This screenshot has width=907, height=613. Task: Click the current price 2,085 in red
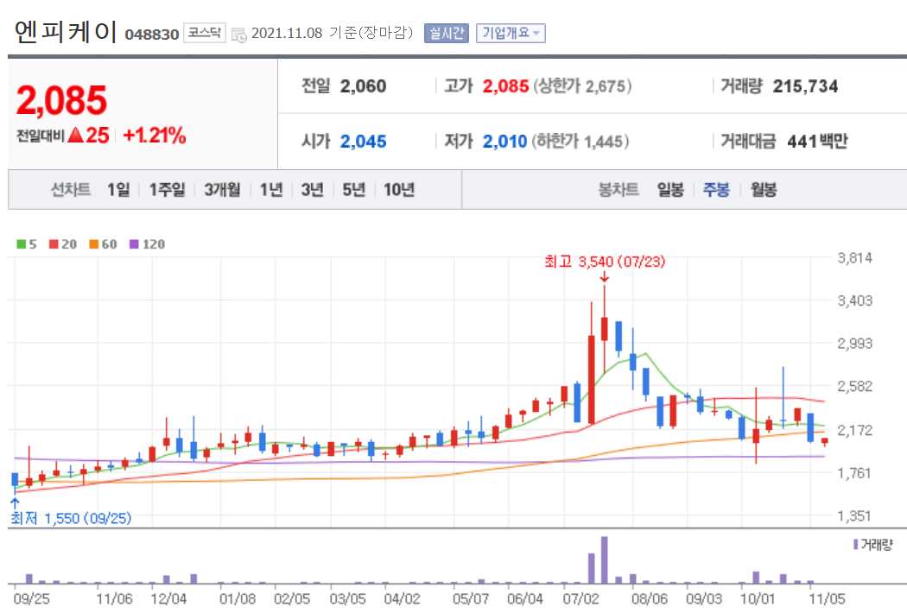(x=61, y=101)
